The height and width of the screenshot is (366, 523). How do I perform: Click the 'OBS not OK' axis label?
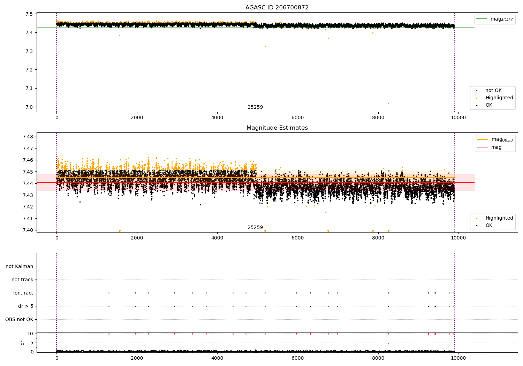point(20,320)
